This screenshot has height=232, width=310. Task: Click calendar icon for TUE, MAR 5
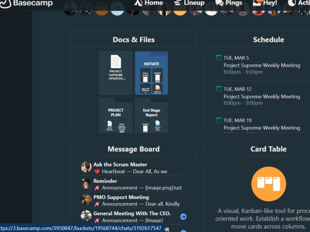tap(219, 58)
